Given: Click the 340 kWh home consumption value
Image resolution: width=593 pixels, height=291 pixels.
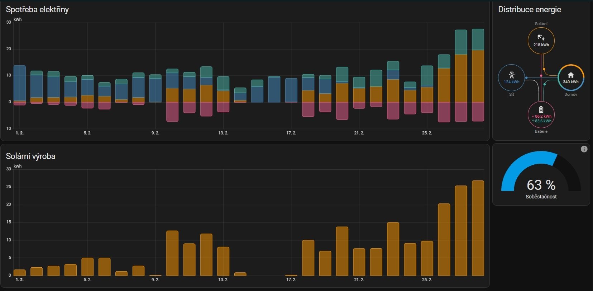Looking at the screenshot, I should point(571,82).
